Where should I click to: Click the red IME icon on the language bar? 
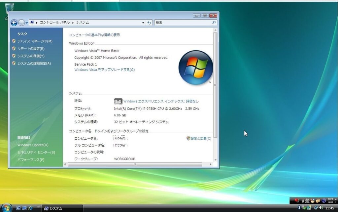point(297,200)
